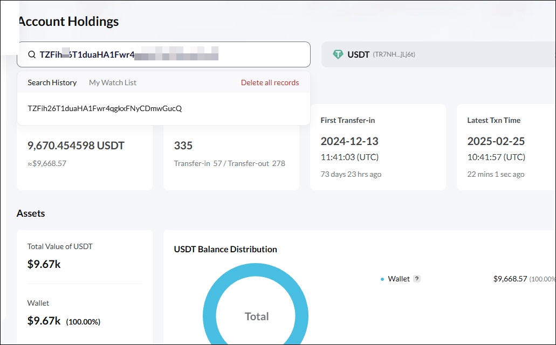556x345 pixels.
Task: Select address TZFih26T1duaHA1Fwr4qgkxFNyCDmwGucQ from history
Action: click(x=105, y=108)
